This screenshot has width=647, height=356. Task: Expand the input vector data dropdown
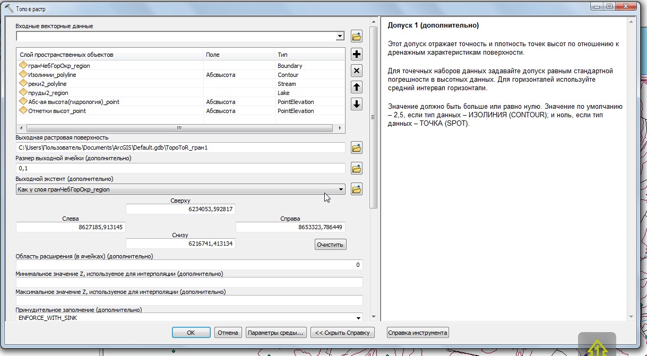click(340, 37)
